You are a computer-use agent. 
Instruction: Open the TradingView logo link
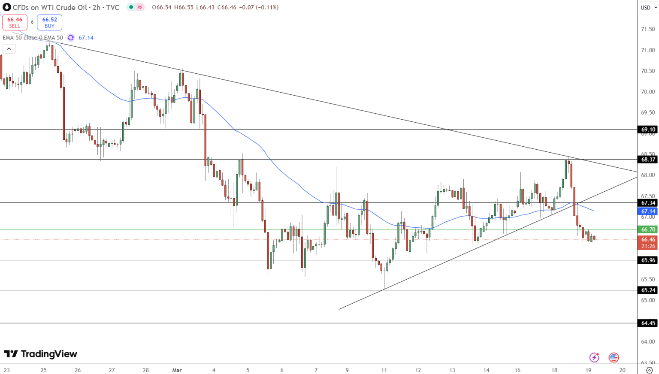pyautogui.click(x=41, y=354)
